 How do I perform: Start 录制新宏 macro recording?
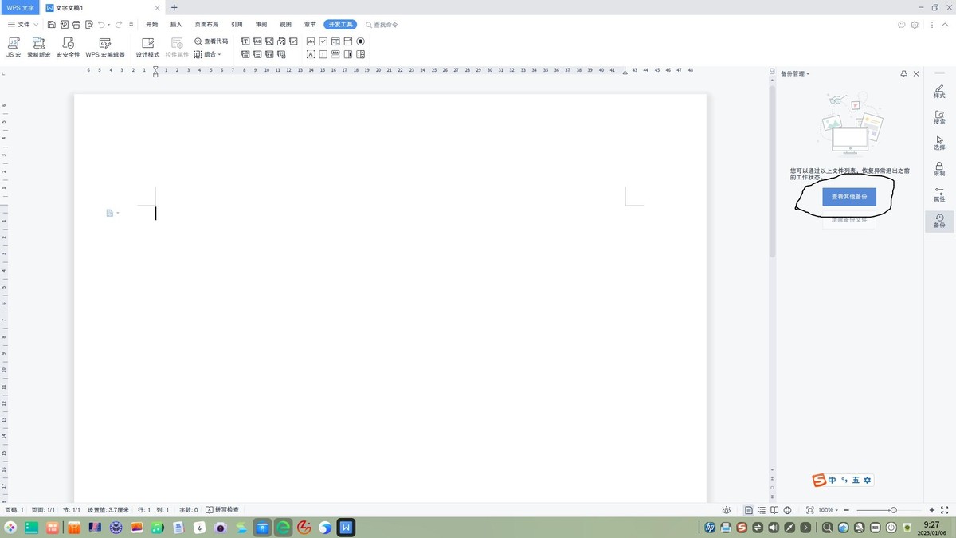[39, 48]
